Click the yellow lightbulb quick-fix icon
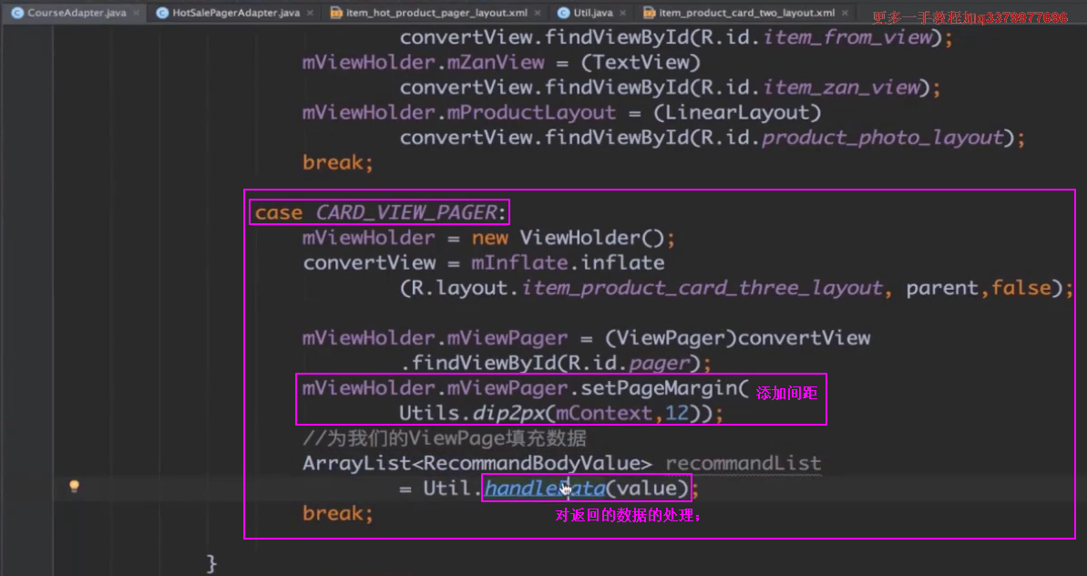Viewport: 1087px width, 576px height. [74, 487]
